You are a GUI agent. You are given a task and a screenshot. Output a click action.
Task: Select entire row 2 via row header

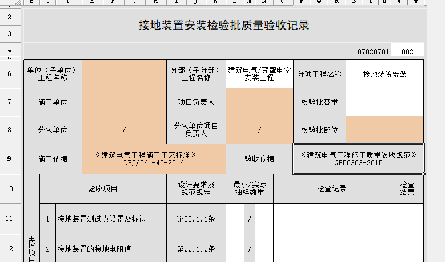click(x=10, y=17)
